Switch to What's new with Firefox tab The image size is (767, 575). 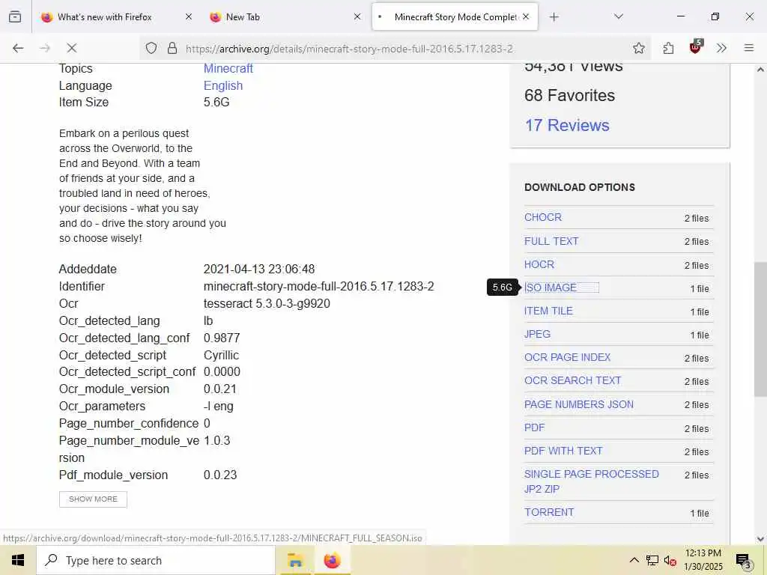pyautogui.click(x=104, y=17)
